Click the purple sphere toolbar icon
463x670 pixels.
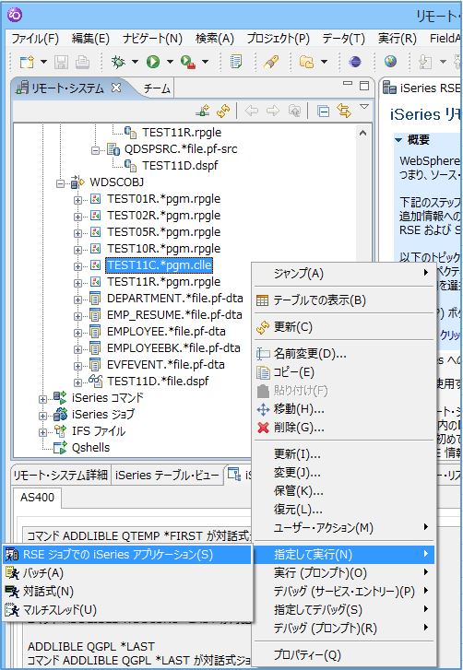coord(355,63)
